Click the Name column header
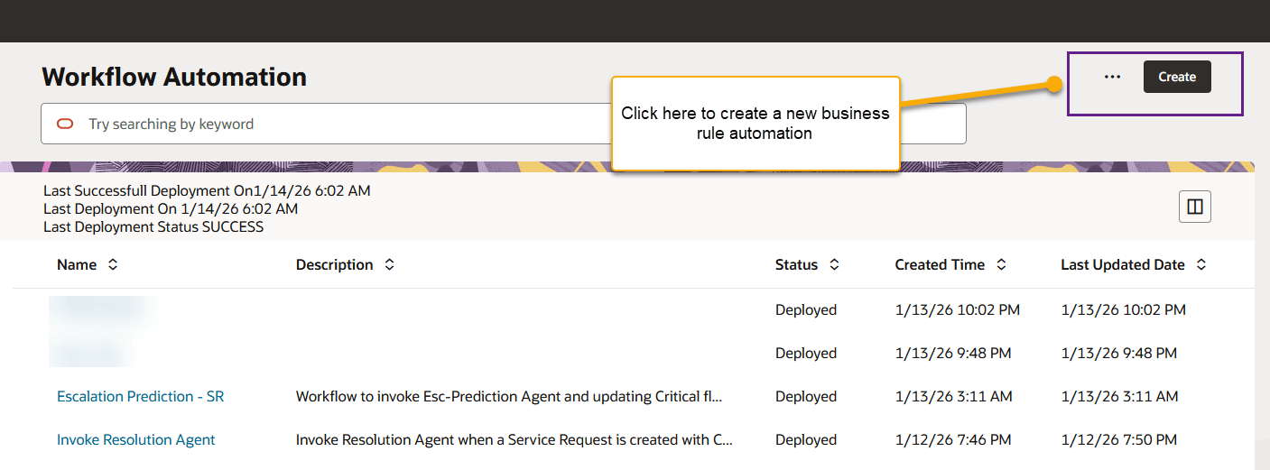The height and width of the screenshot is (470, 1270). 77,264
